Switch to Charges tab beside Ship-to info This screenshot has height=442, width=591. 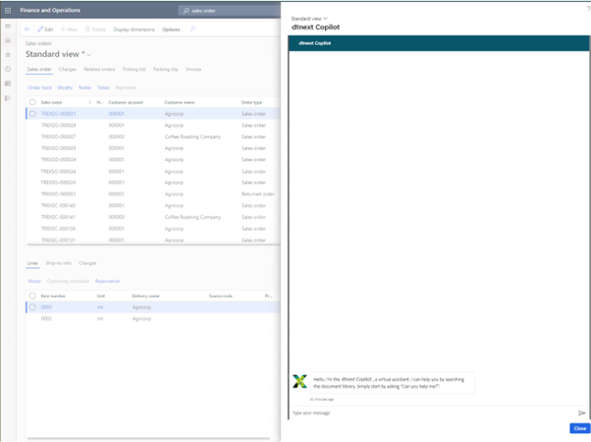(87, 263)
